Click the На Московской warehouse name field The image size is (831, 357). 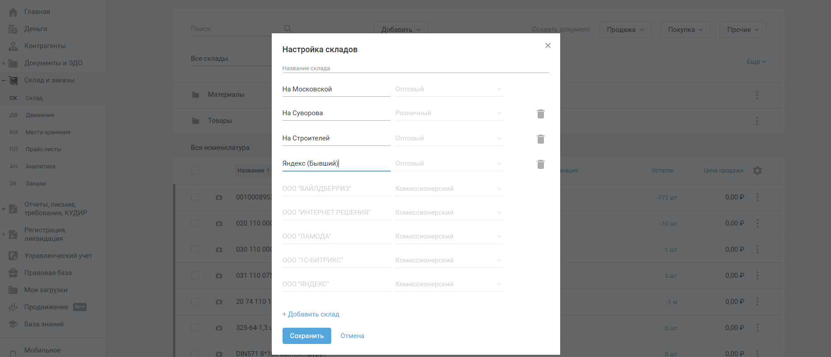pos(336,89)
